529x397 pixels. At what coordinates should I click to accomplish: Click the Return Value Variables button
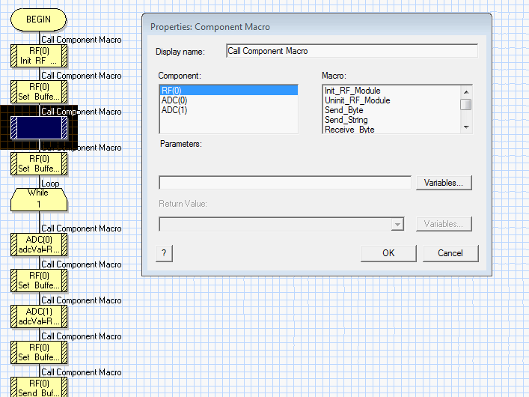[444, 224]
